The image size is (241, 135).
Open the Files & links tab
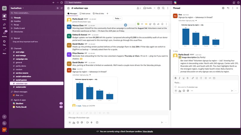[x=98, y=13]
